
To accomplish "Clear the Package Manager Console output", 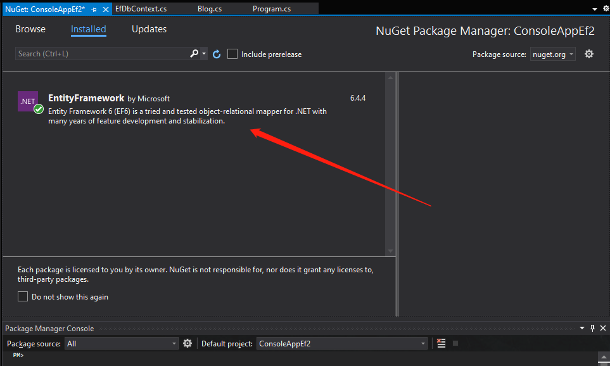I will tap(441, 343).
